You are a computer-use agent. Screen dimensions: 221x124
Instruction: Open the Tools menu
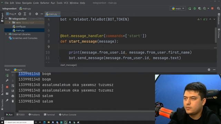coord(59,3)
